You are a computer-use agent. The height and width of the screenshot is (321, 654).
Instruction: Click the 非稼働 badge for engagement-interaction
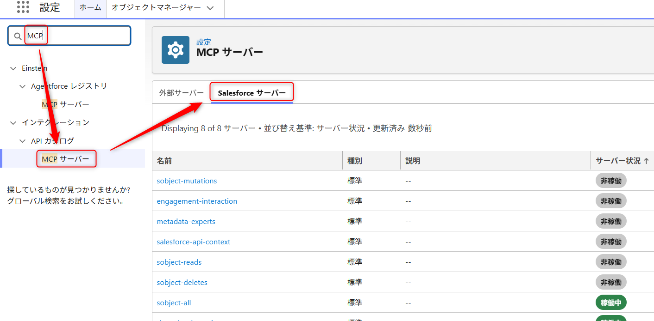[611, 201]
